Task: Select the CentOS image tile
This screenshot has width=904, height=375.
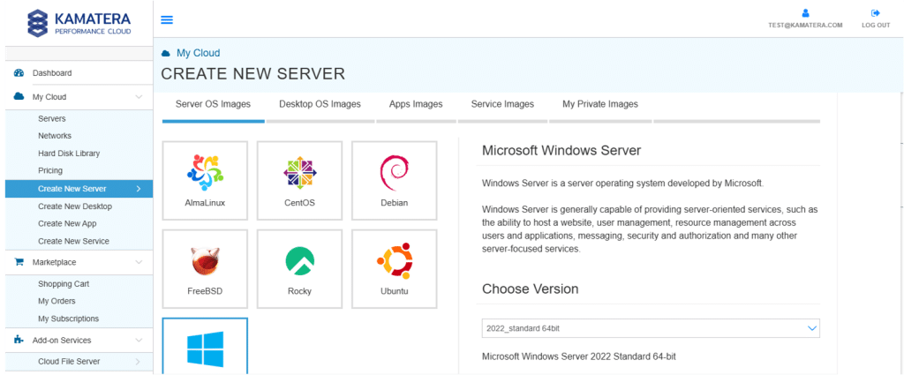Action: [299, 181]
